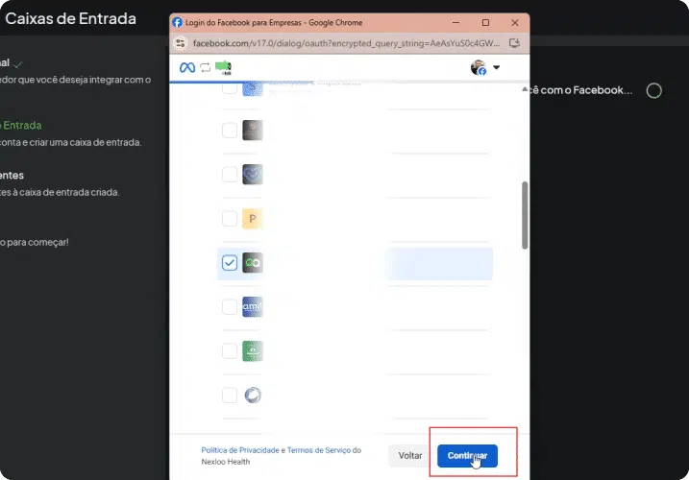Screen dimensions: 689x480
Task: Open the Política de Privacidade link
Action: point(240,450)
